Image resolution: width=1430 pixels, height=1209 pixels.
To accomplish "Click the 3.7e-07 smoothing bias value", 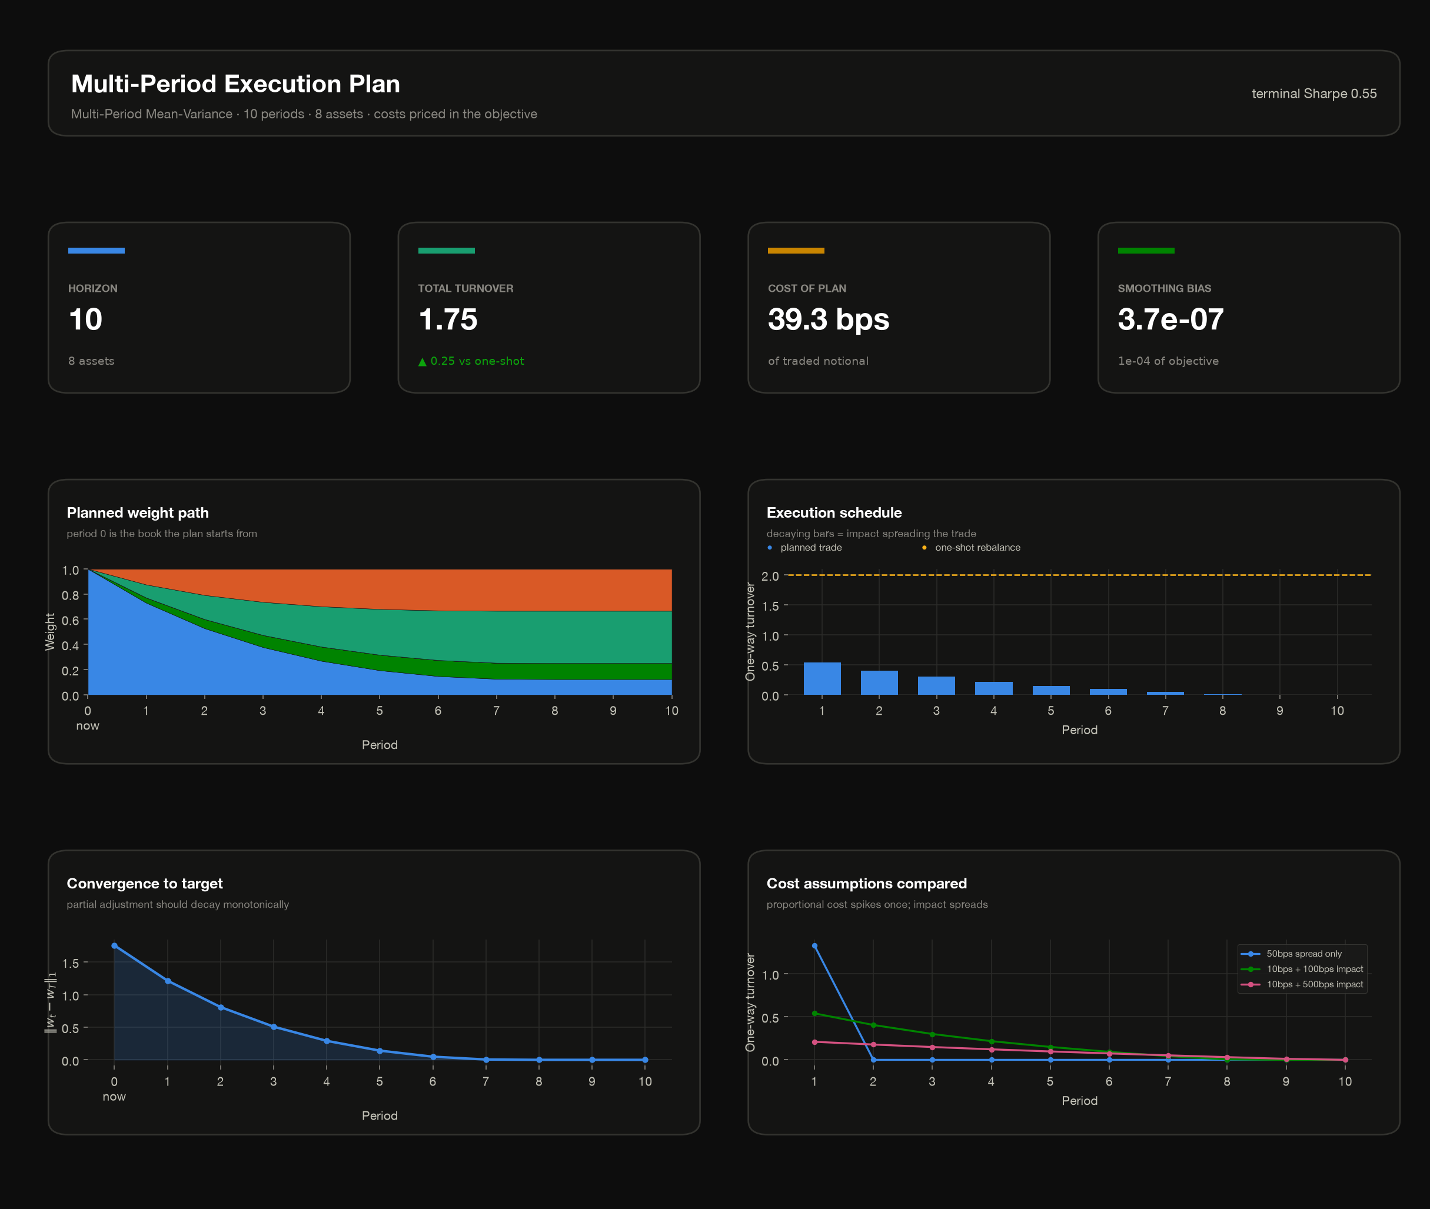I will tap(1170, 319).
